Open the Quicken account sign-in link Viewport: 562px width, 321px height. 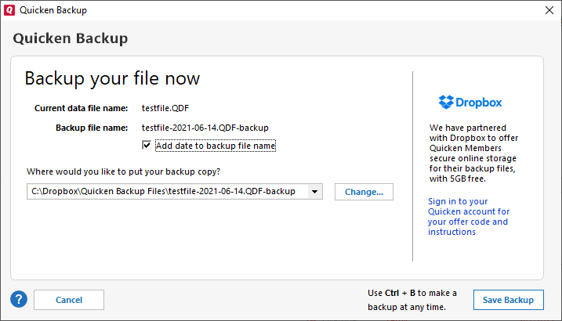point(469,216)
